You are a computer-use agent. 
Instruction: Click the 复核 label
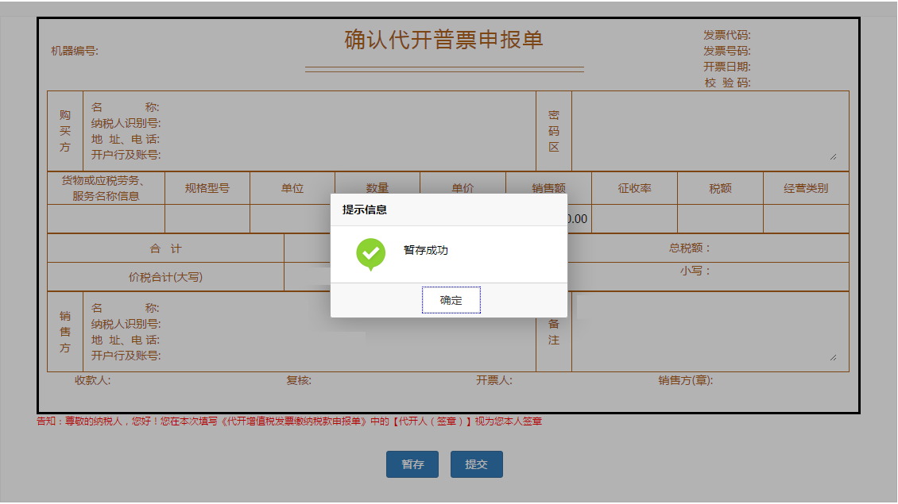point(298,380)
